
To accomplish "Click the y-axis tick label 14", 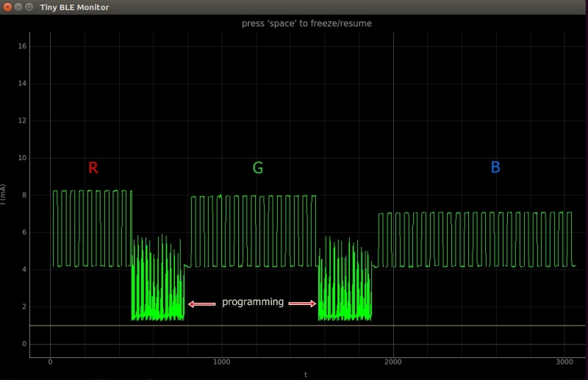I will tap(22, 83).
